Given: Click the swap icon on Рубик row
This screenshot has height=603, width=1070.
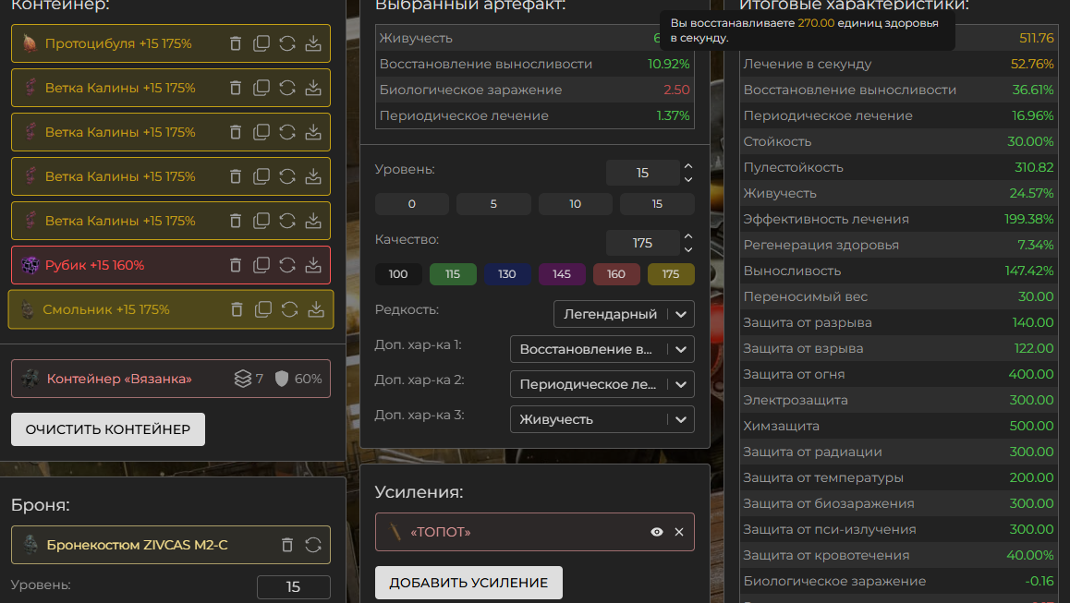Looking at the screenshot, I should coord(287,265).
